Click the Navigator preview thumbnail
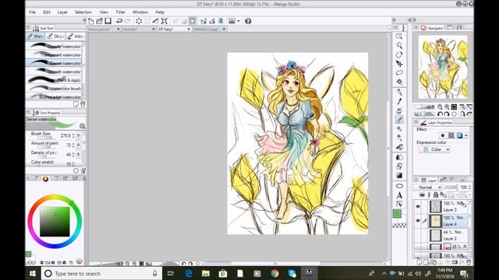Image resolution: width=499 pixels, height=280 pixels. tap(443, 67)
